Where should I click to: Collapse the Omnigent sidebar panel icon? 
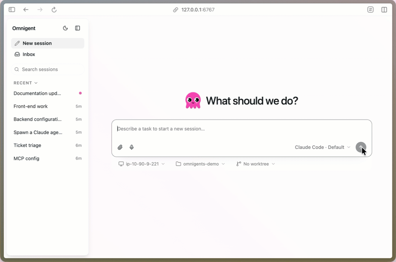[x=78, y=28]
